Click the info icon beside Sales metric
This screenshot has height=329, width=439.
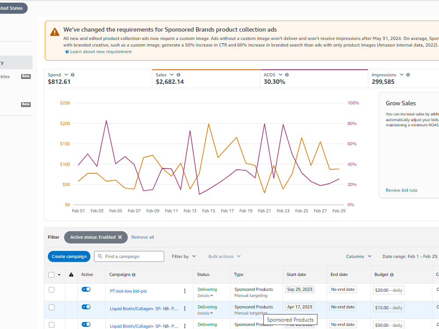(178, 75)
